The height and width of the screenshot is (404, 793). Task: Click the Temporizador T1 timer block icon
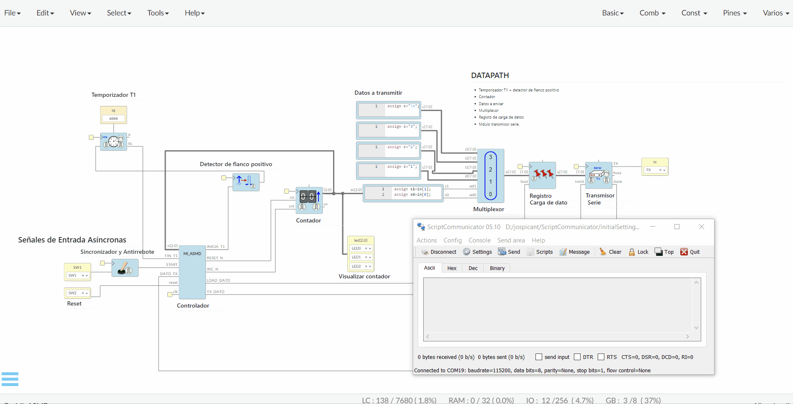point(114,141)
